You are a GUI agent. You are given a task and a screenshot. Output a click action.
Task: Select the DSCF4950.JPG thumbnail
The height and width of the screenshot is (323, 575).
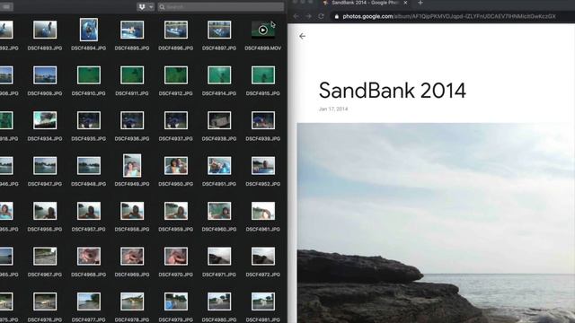[176, 165]
